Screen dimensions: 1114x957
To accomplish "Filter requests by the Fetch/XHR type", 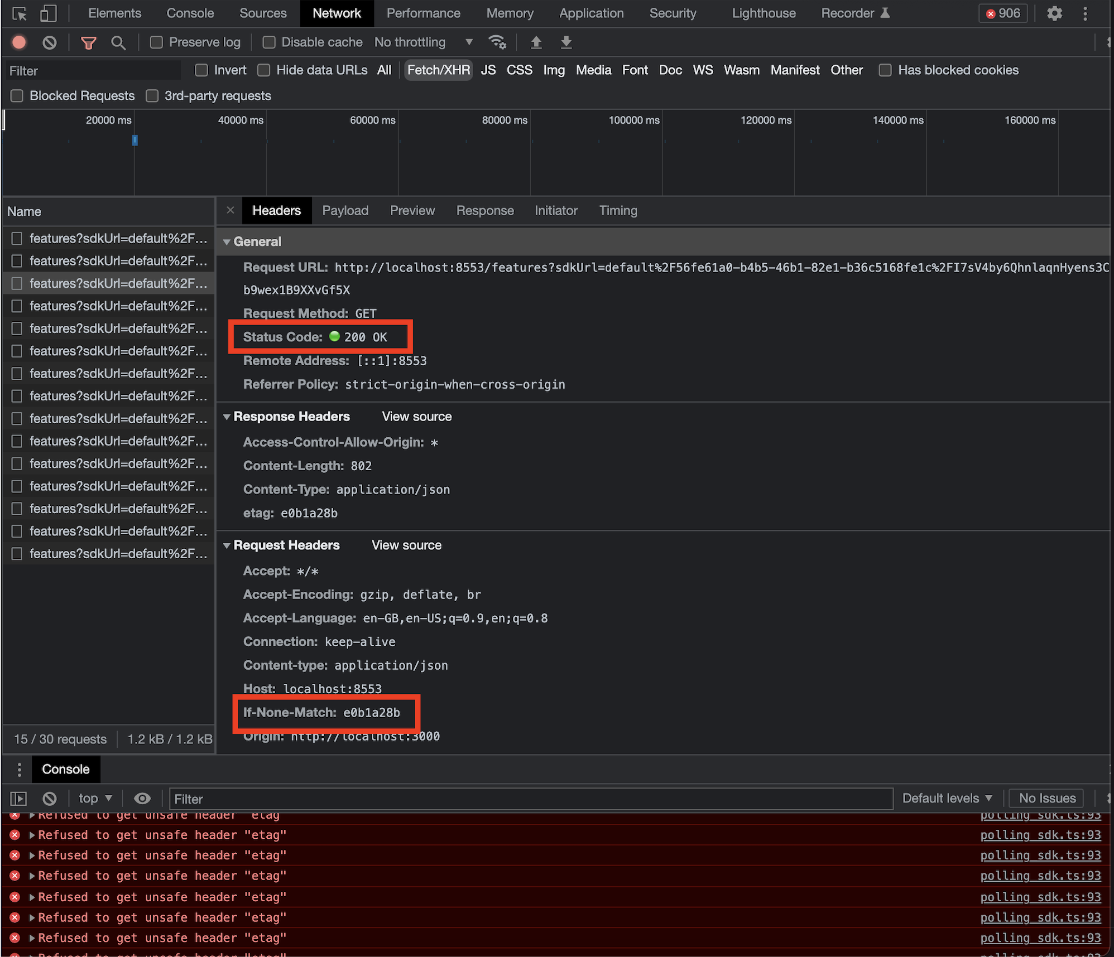I will (x=438, y=70).
